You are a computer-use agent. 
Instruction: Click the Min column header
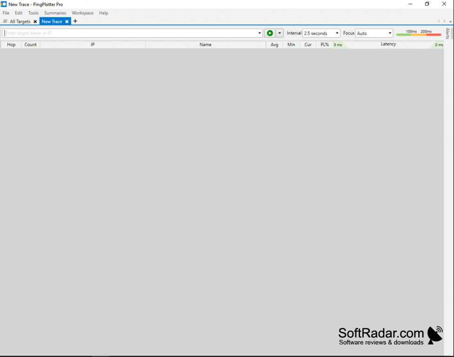tap(291, 45)
